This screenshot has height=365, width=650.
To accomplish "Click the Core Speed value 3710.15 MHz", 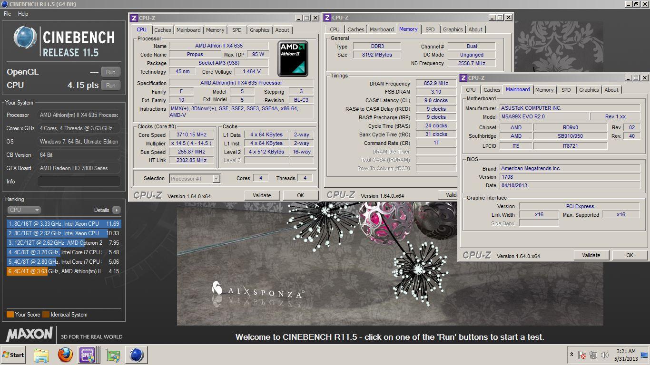I will [191, 135].
